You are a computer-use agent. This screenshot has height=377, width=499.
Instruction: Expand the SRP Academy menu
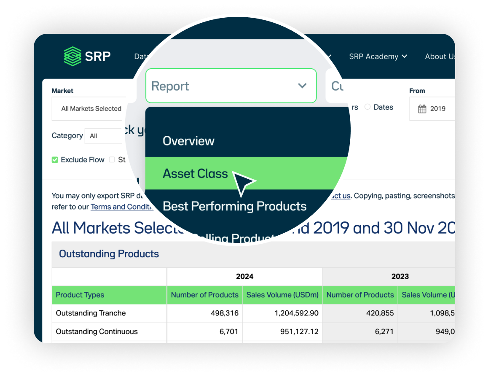[x=378, y=57]
